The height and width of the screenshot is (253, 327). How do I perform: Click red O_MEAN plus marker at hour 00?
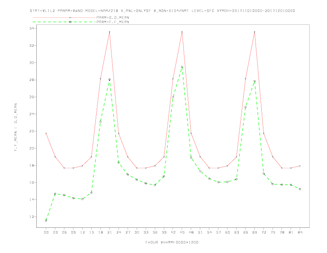click(46, 133)
